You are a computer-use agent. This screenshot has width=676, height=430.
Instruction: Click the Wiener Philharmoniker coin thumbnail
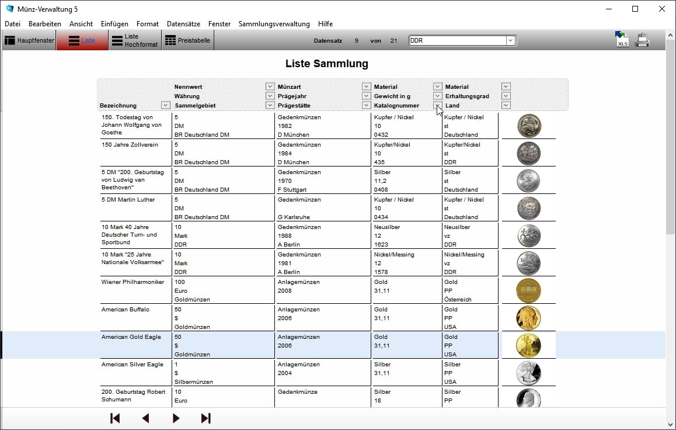click(x=528, y=290)
